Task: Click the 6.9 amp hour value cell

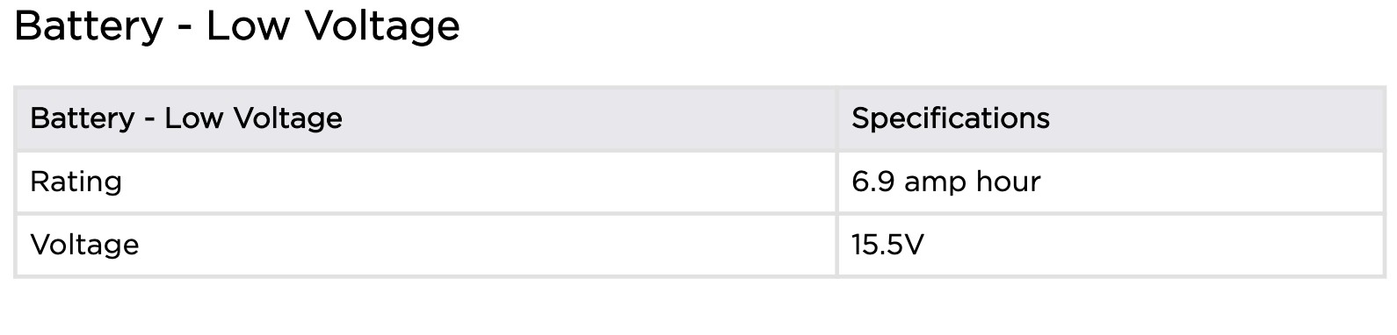Action: click(x=1111, y=182)
